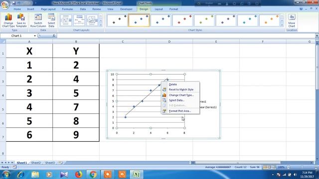Viewport: 319px width, 179px height.
Task: Expand the Chart Layouts gallery
Action: coord(101,25)
